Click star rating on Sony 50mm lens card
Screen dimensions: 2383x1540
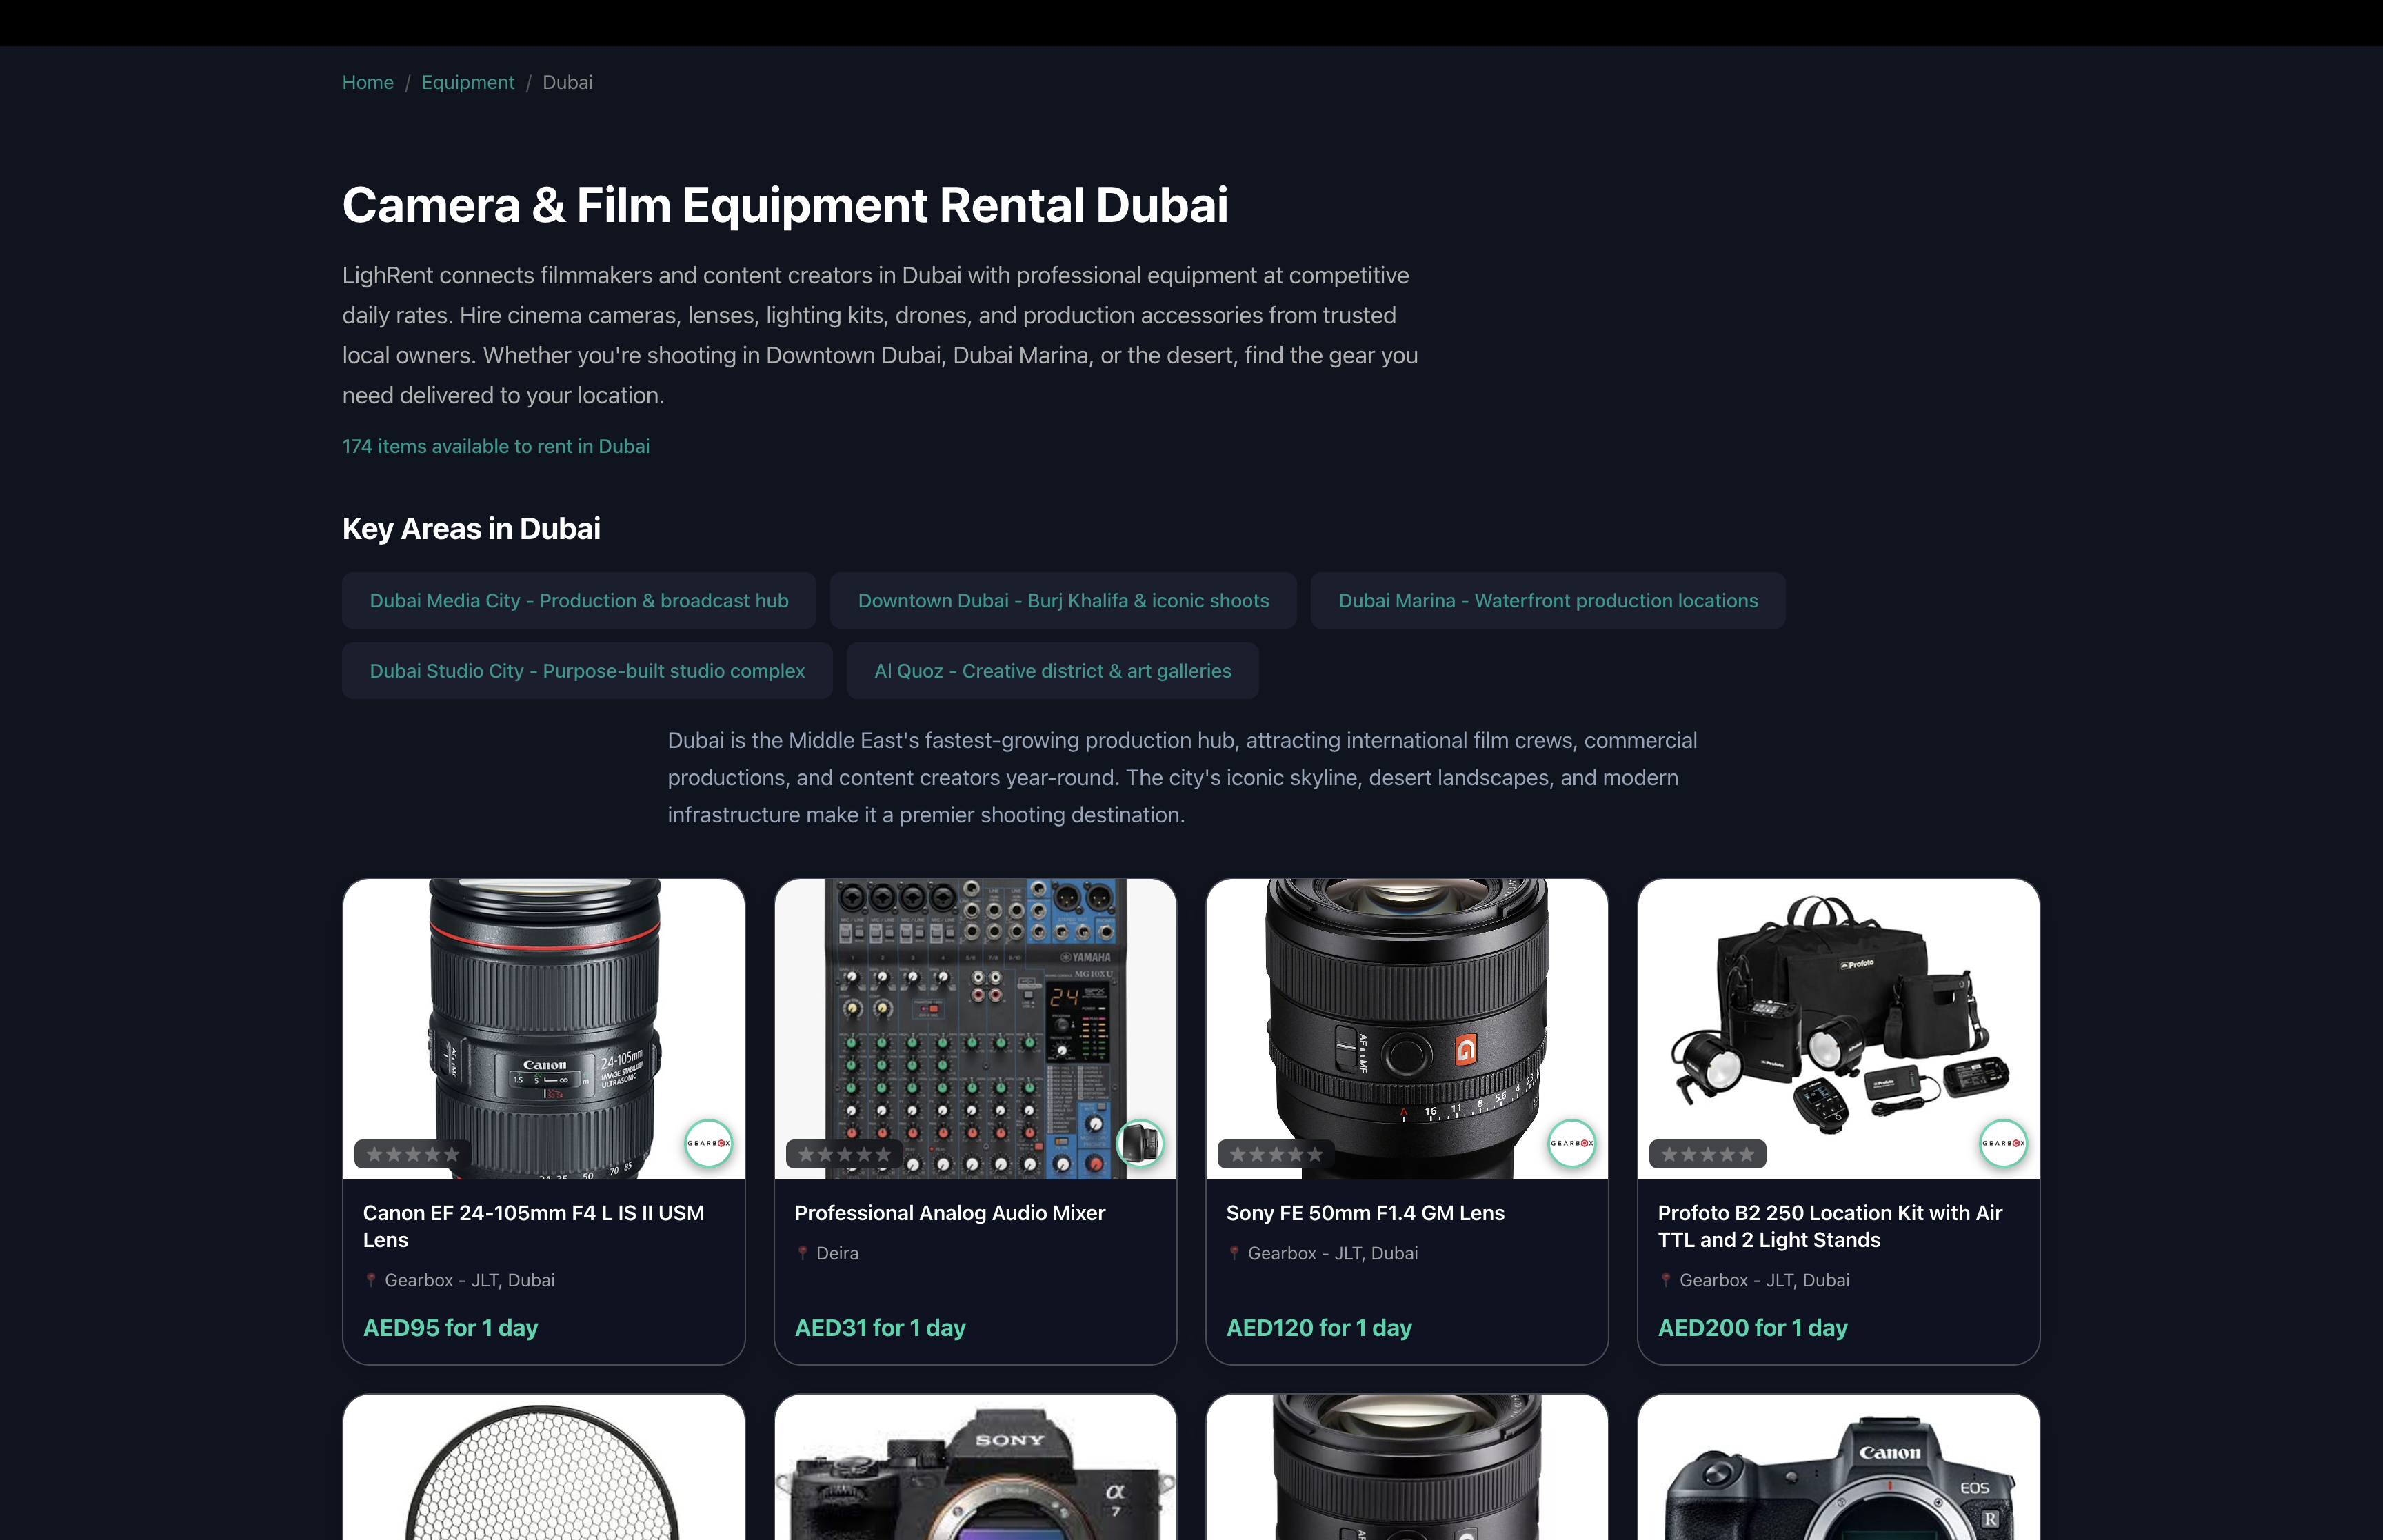(1276, 1154)
